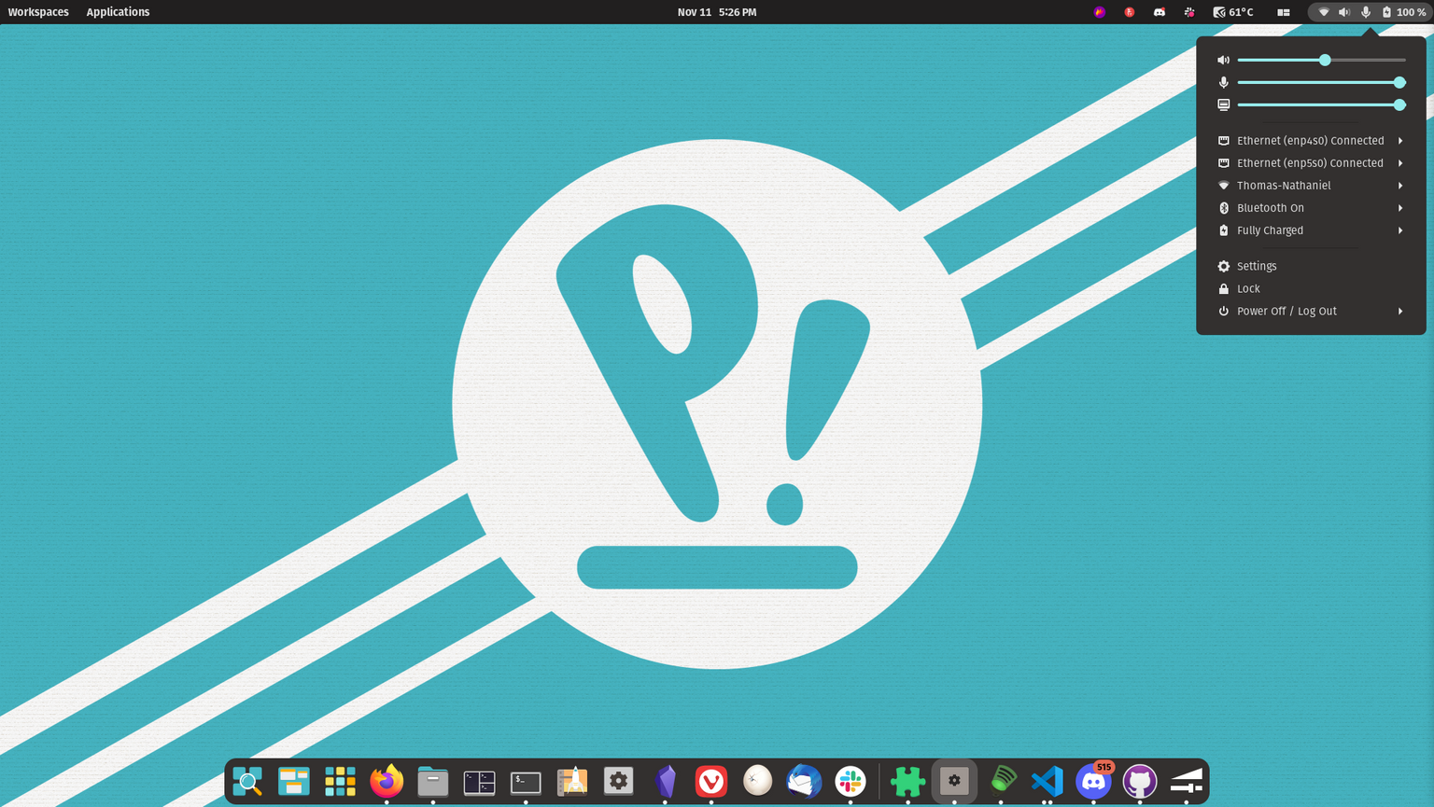Open the Vivaldi browser

pyautogui.click(x=711, y=781)
